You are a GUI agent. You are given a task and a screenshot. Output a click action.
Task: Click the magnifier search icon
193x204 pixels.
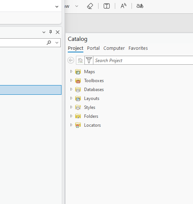point(49,42)
